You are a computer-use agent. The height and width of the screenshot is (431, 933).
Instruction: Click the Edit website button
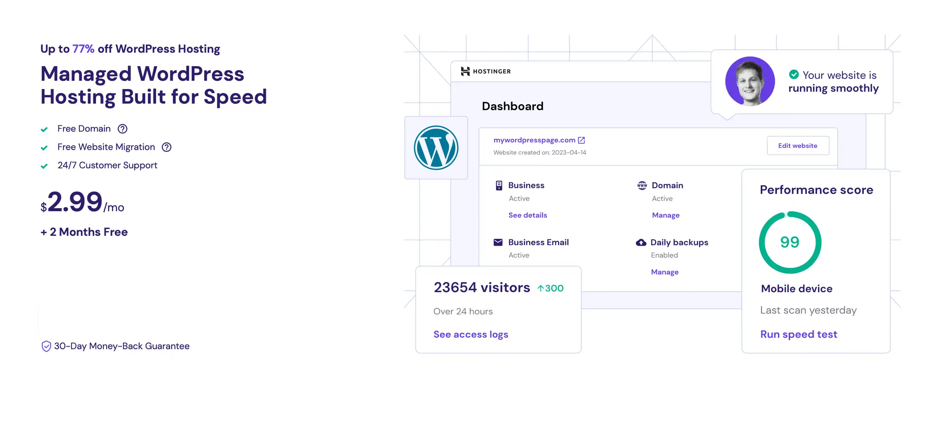[798, 145]
